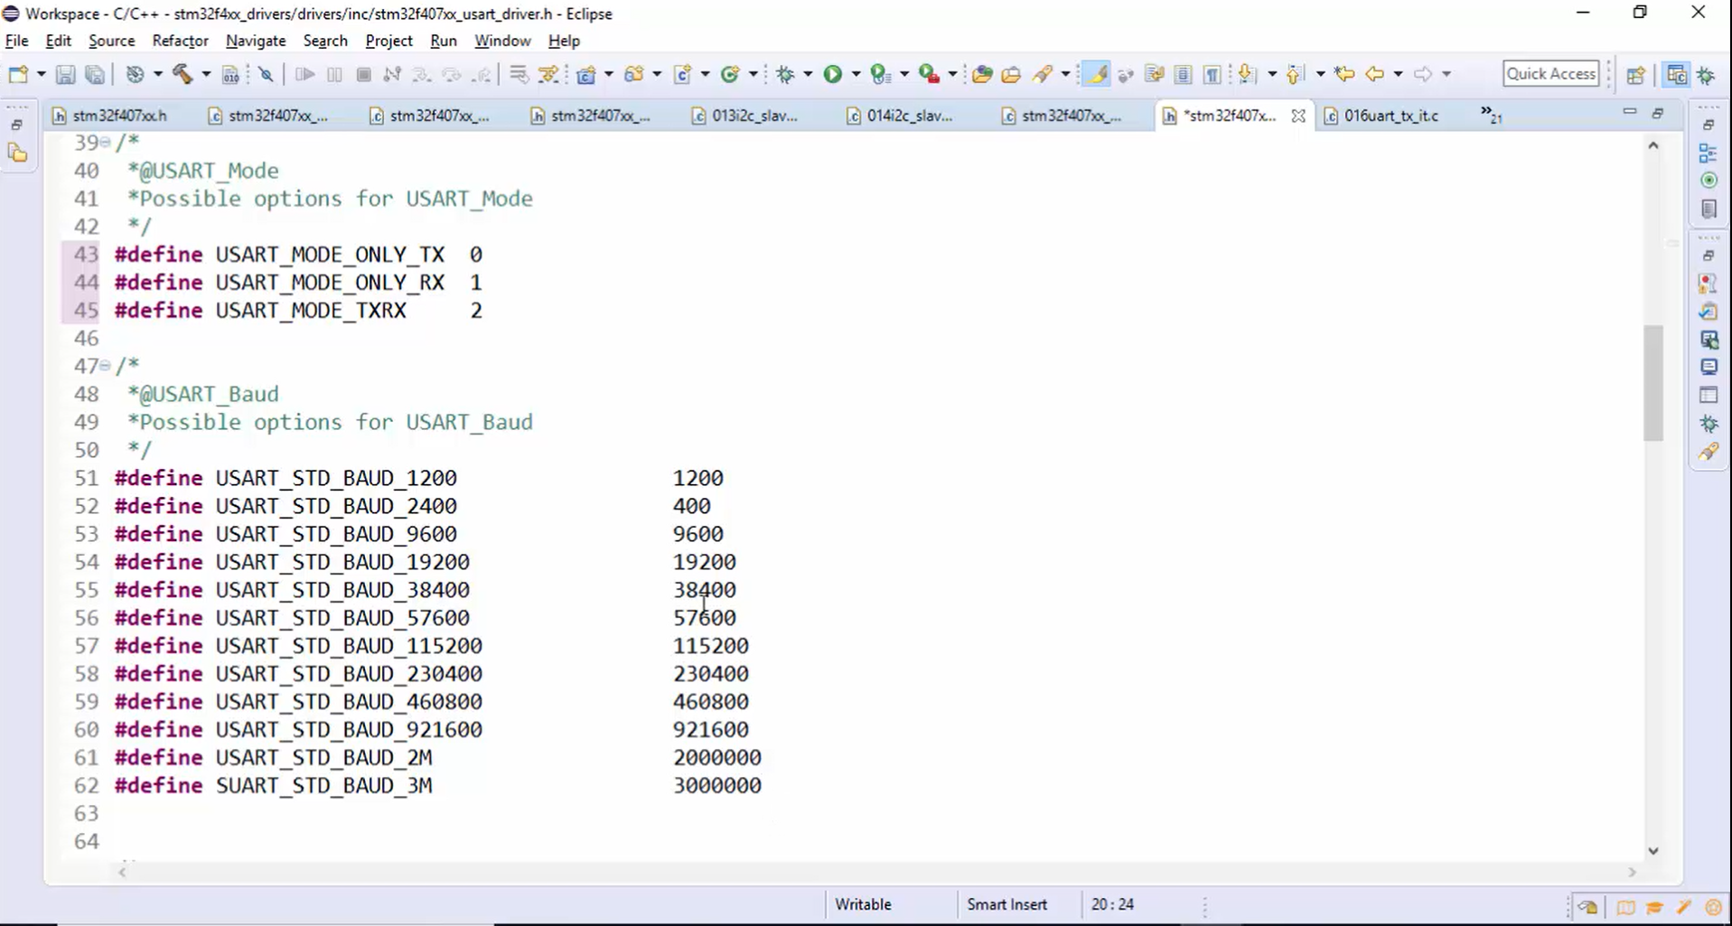Click the Open Perspective icon
Viewport: 1732px width, 926px height.
[1635, 75]
